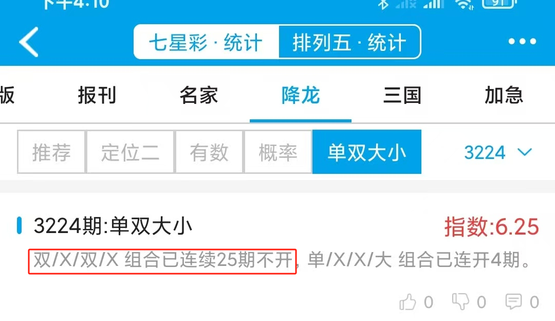Expand period list via chevron arrow
The image size is (555, 321).
(x=525, y=152)
